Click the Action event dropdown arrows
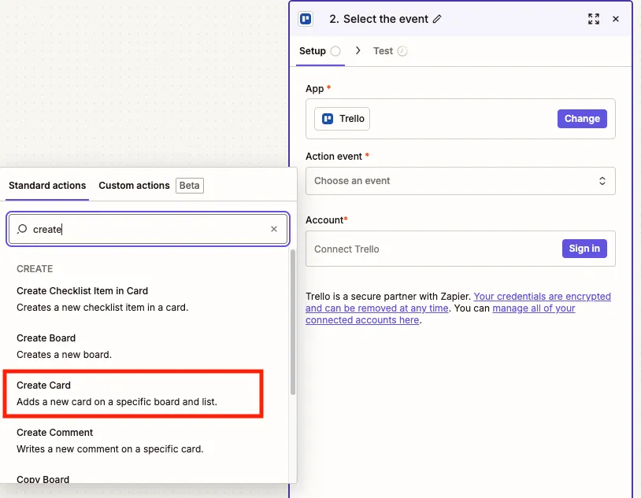Viewport: 641px width, 498px height. (x=602, y=181)
